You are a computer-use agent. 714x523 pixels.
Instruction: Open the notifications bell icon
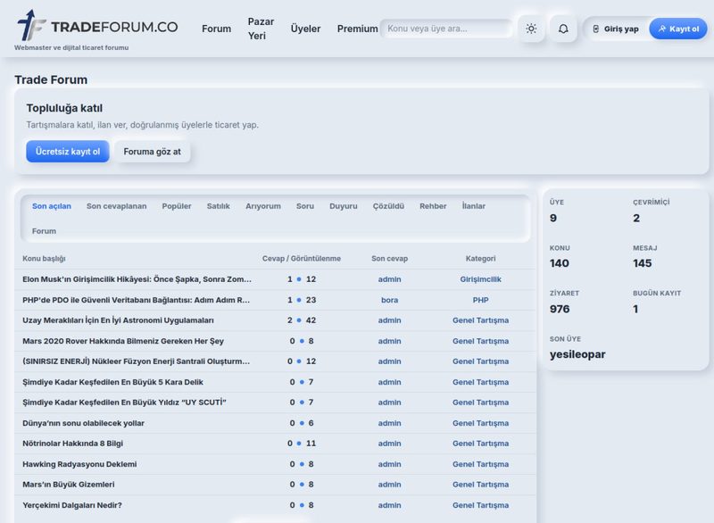tap(563, 29)
